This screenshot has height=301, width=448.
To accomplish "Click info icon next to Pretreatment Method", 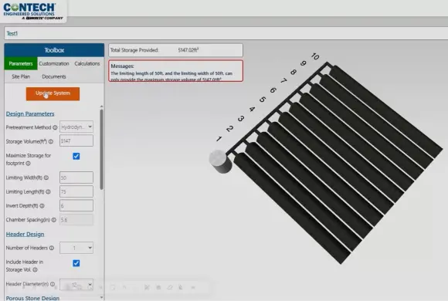I will pyautogui.click(x=55, y=127).
